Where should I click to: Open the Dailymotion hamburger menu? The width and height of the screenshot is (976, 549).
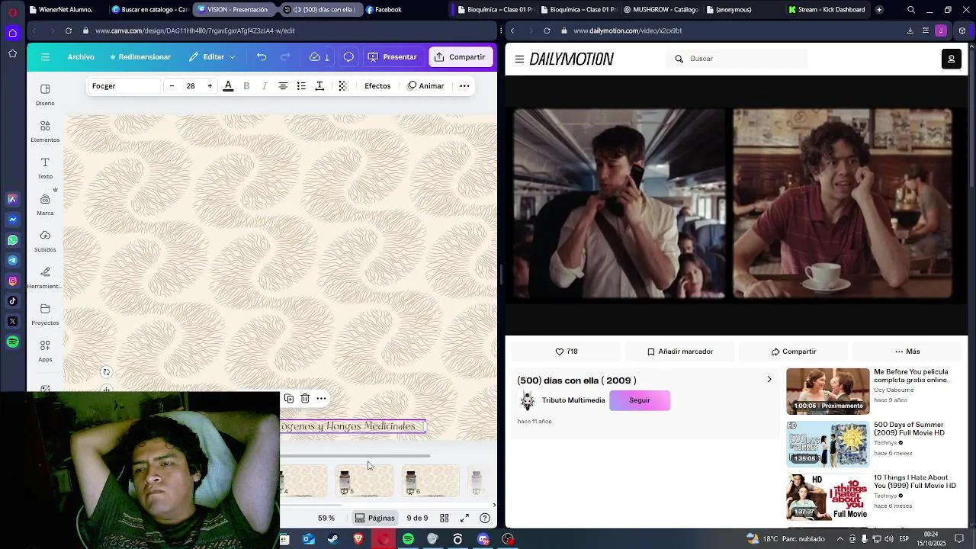[x=519, y=59]
